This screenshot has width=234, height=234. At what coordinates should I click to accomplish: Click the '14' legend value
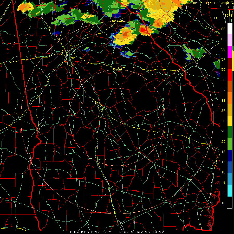click(223, 162)
